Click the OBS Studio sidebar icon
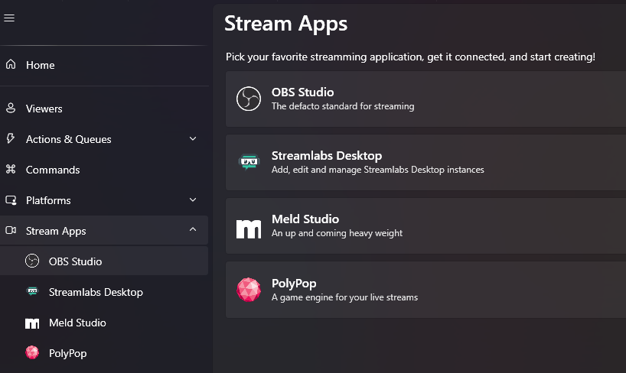This screenshot has height=373, width=626. tap(32, 261)
